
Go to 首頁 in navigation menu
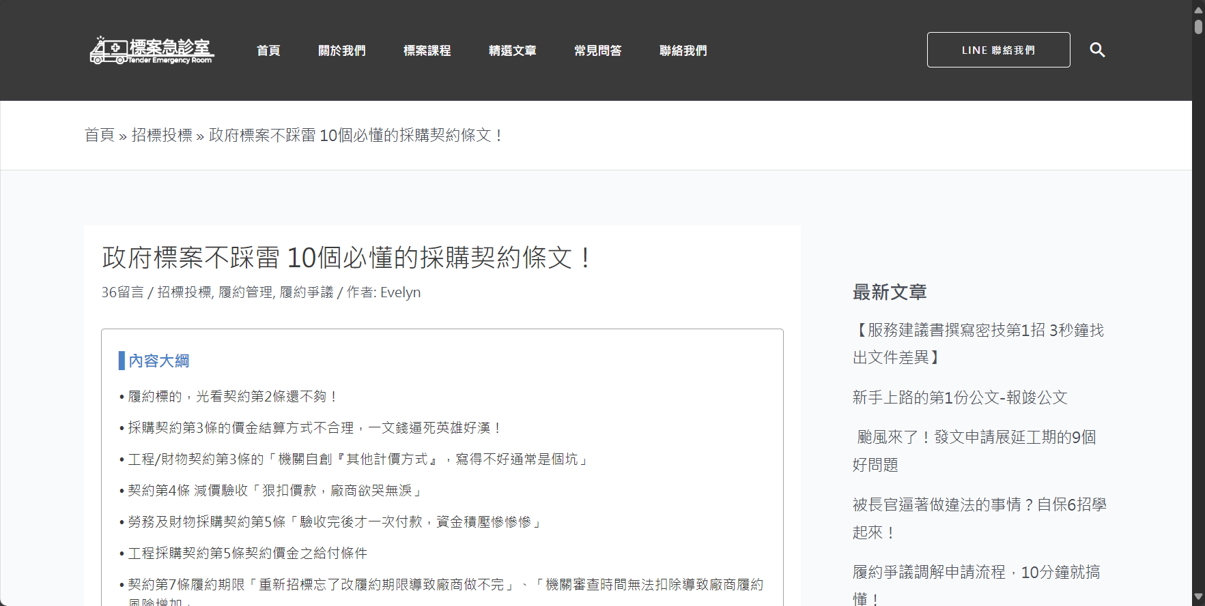(x=268, y=50)
